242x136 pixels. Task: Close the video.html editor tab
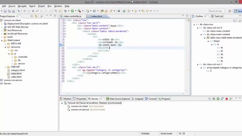[104, 16]
